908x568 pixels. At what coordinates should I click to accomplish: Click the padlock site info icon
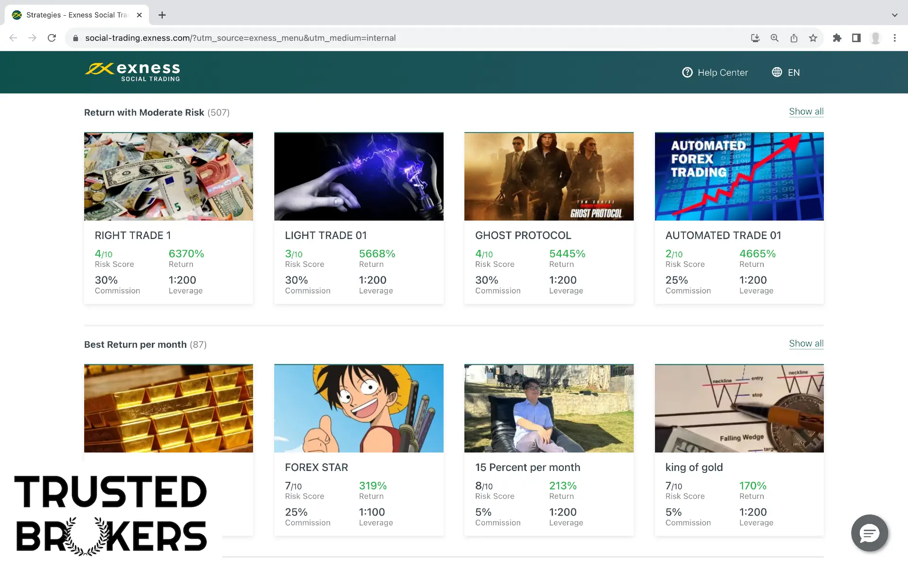pos(75,38)
